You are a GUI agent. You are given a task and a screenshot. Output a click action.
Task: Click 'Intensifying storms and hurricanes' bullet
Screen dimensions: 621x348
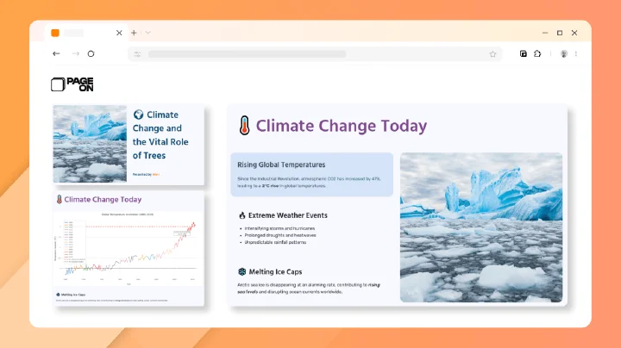(x=279, y=228)
